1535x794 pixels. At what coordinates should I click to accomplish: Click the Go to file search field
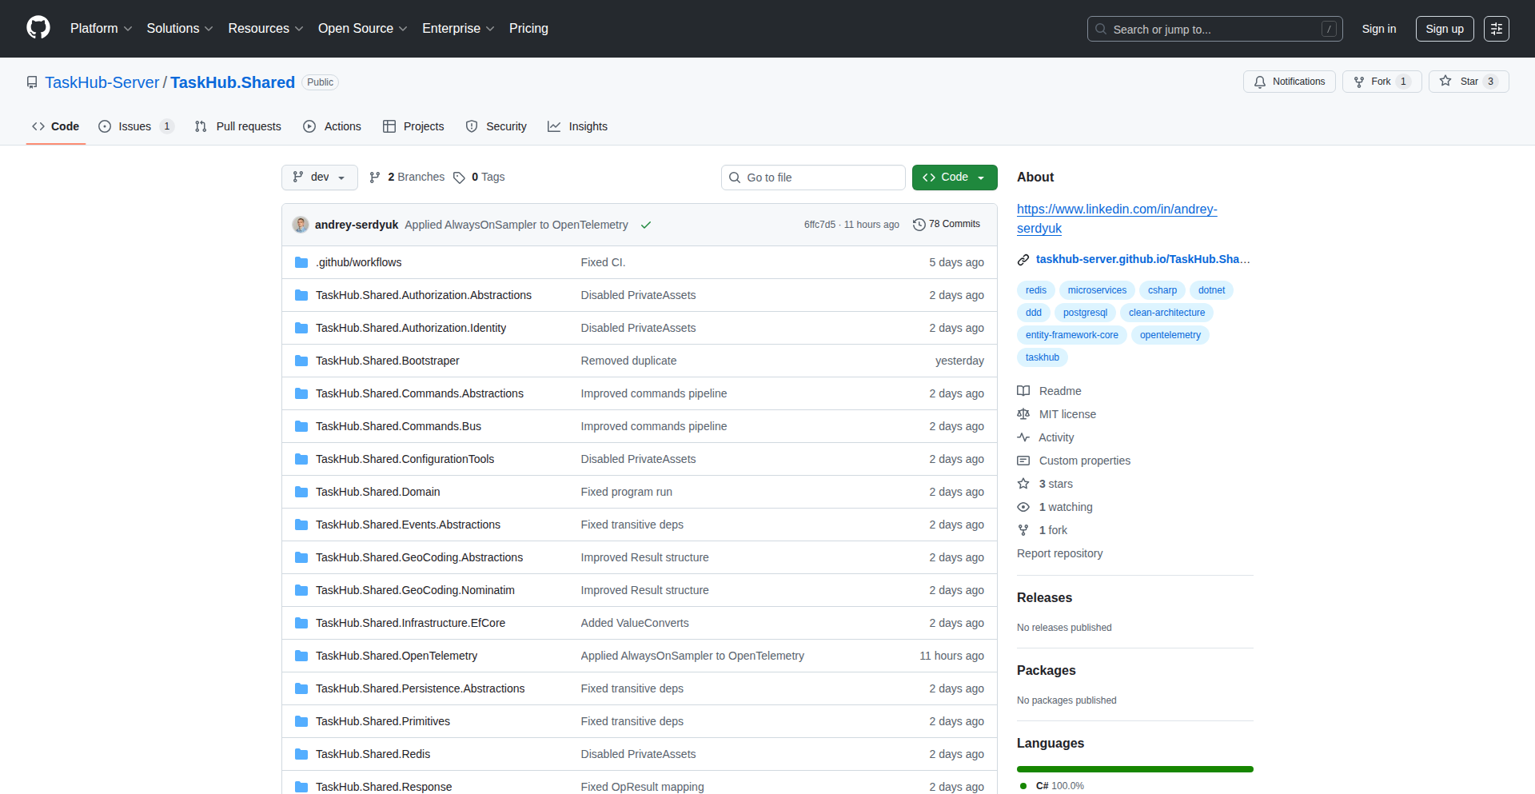click(813, 177)
